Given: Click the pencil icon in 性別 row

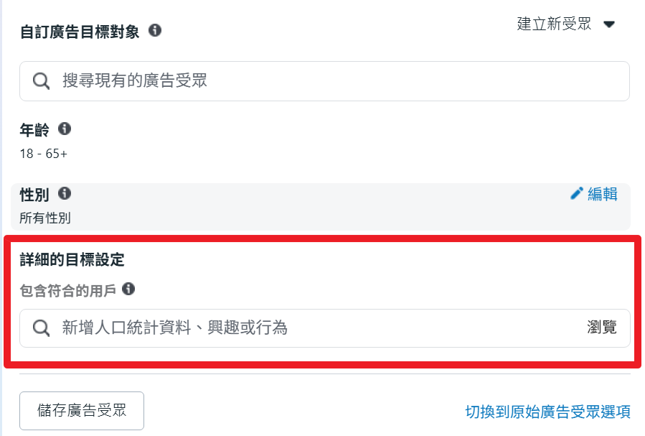Looking at the screenshot, I should [576, 193].
